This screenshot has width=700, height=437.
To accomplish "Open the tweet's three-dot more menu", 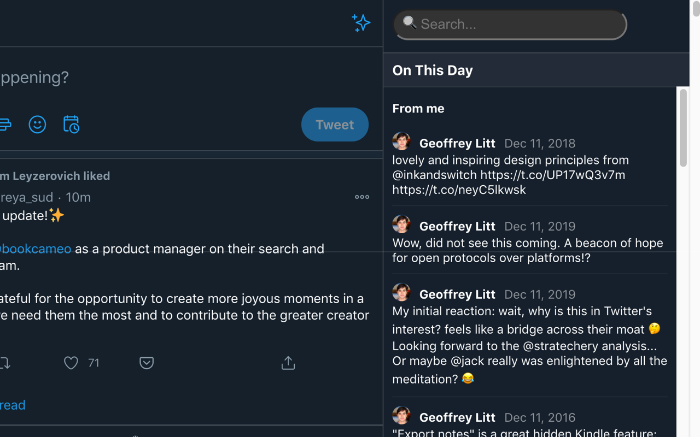I will pyautogui.click(x=362, y=197).
